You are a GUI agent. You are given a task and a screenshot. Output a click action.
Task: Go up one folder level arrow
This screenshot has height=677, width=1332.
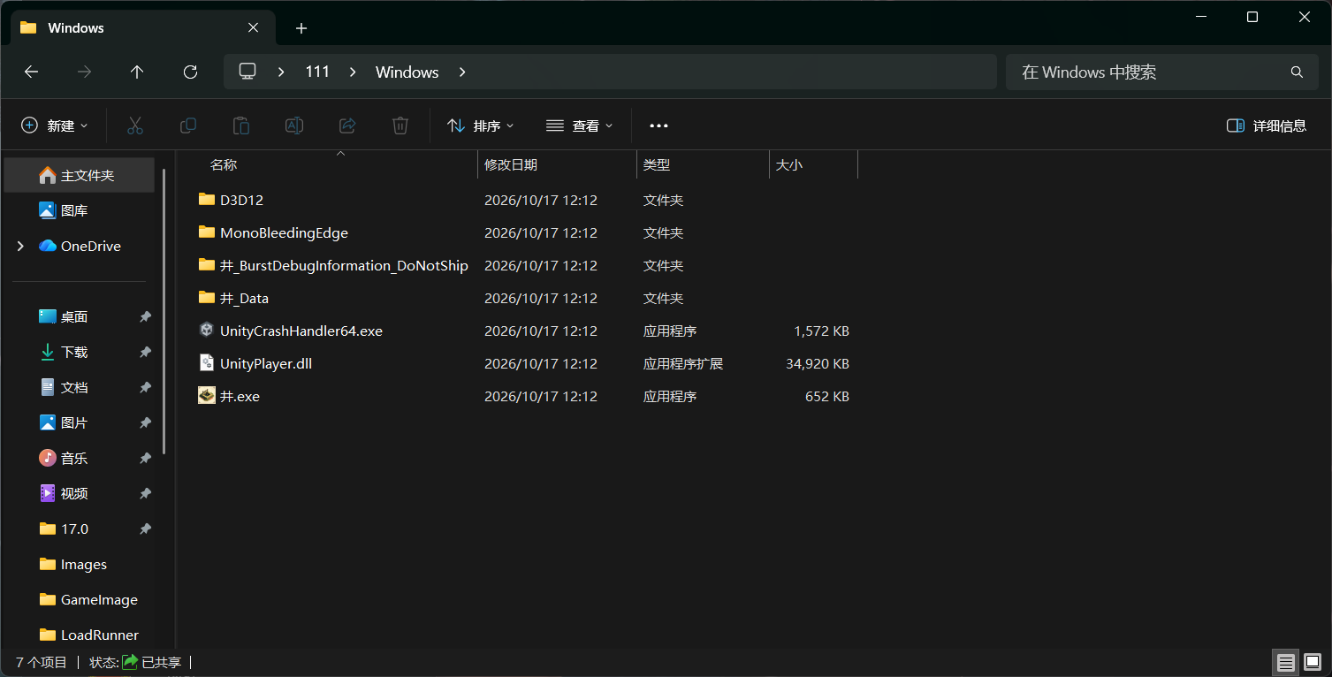pos(137,72)
